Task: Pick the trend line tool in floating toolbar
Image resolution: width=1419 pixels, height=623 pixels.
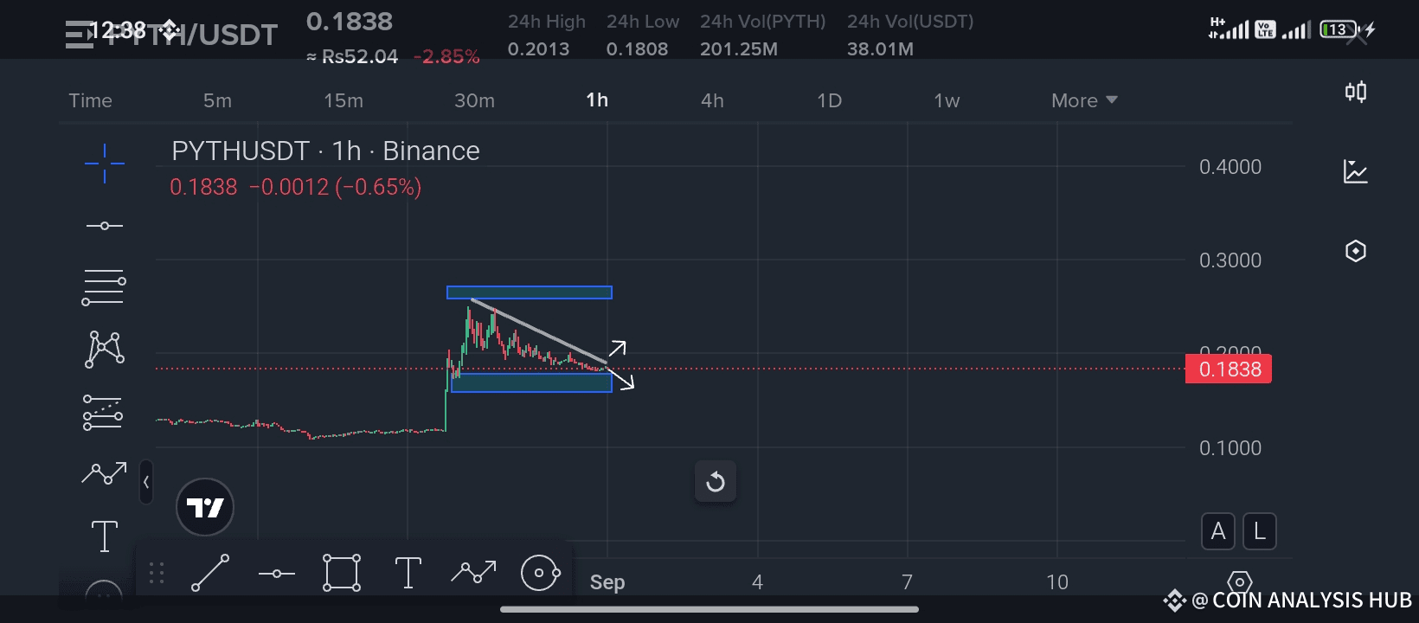Action: click(210, 573)
